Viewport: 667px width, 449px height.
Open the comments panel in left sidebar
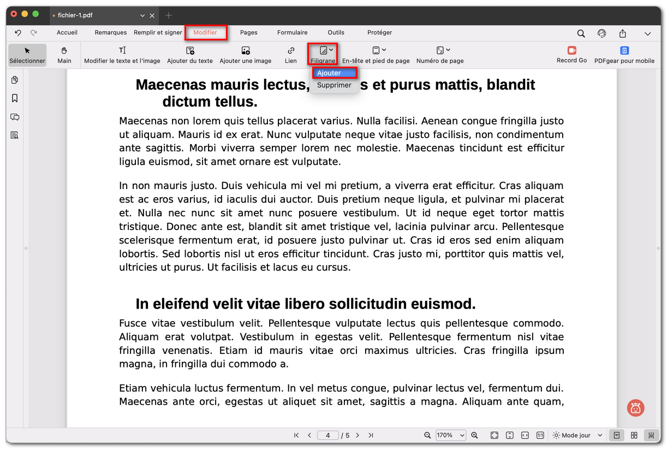pyautogui.click(x=15, y=117)
